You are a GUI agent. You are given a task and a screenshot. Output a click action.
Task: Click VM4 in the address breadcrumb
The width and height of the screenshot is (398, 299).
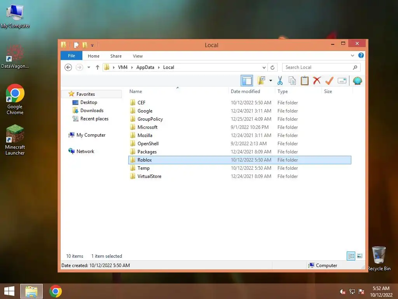coord(122,67)
